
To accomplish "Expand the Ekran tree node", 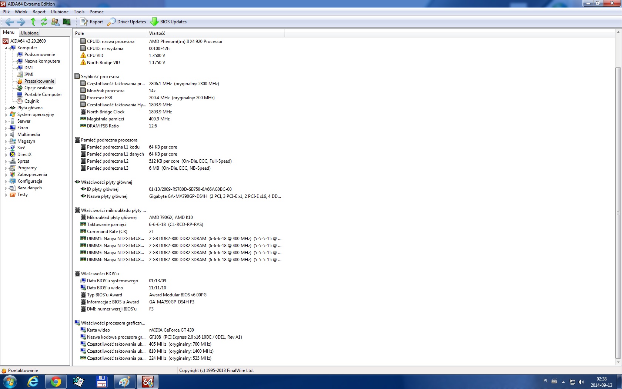I will click(x=6, y=128).
